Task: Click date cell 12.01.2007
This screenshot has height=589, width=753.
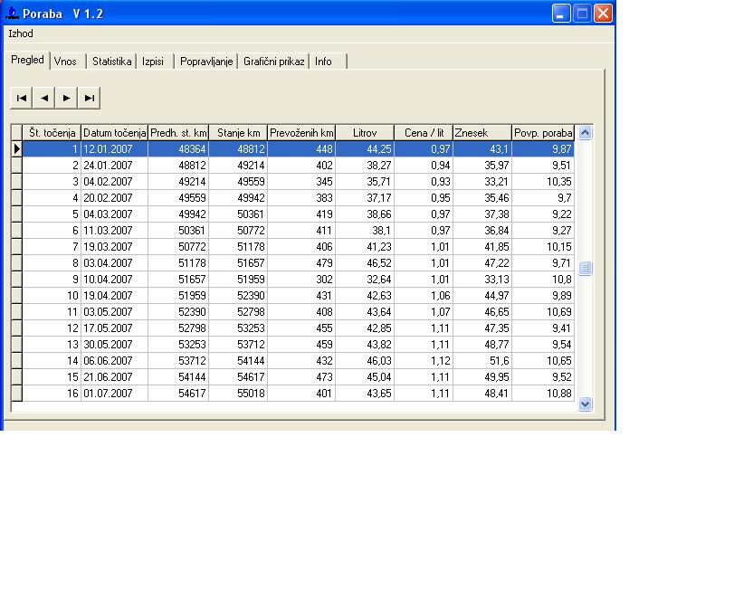Action: 114,148
